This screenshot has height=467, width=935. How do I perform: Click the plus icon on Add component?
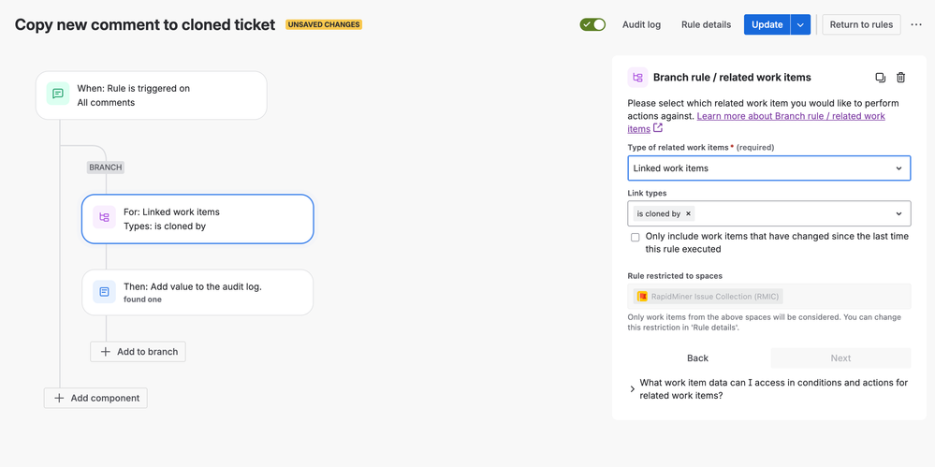(59, 398)
